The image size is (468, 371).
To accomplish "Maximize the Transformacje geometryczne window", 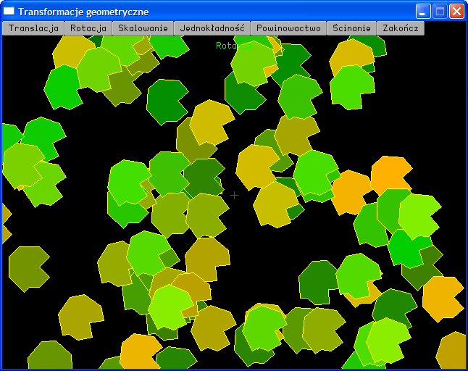I will click(440, 12).
